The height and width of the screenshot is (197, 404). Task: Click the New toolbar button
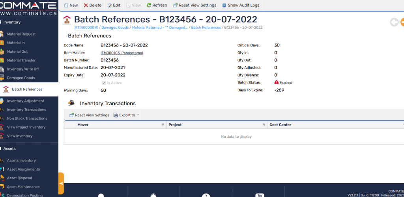71,5
